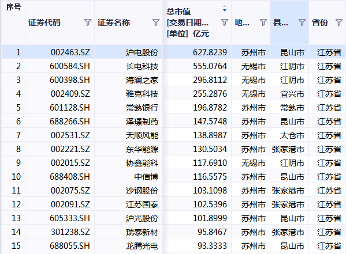Click security name 协鑫能科
Viewport: 346px width, 254px height.
coord(142,163)
